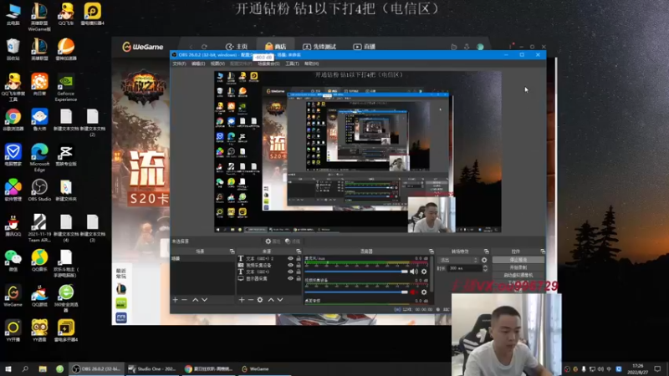The image size is (669, 376).
Task: Toggle visibility eye for 显示器采集 source
Action: tap(290, 278)
